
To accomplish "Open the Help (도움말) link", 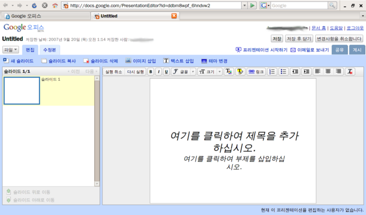I will [x=336, y=28].
